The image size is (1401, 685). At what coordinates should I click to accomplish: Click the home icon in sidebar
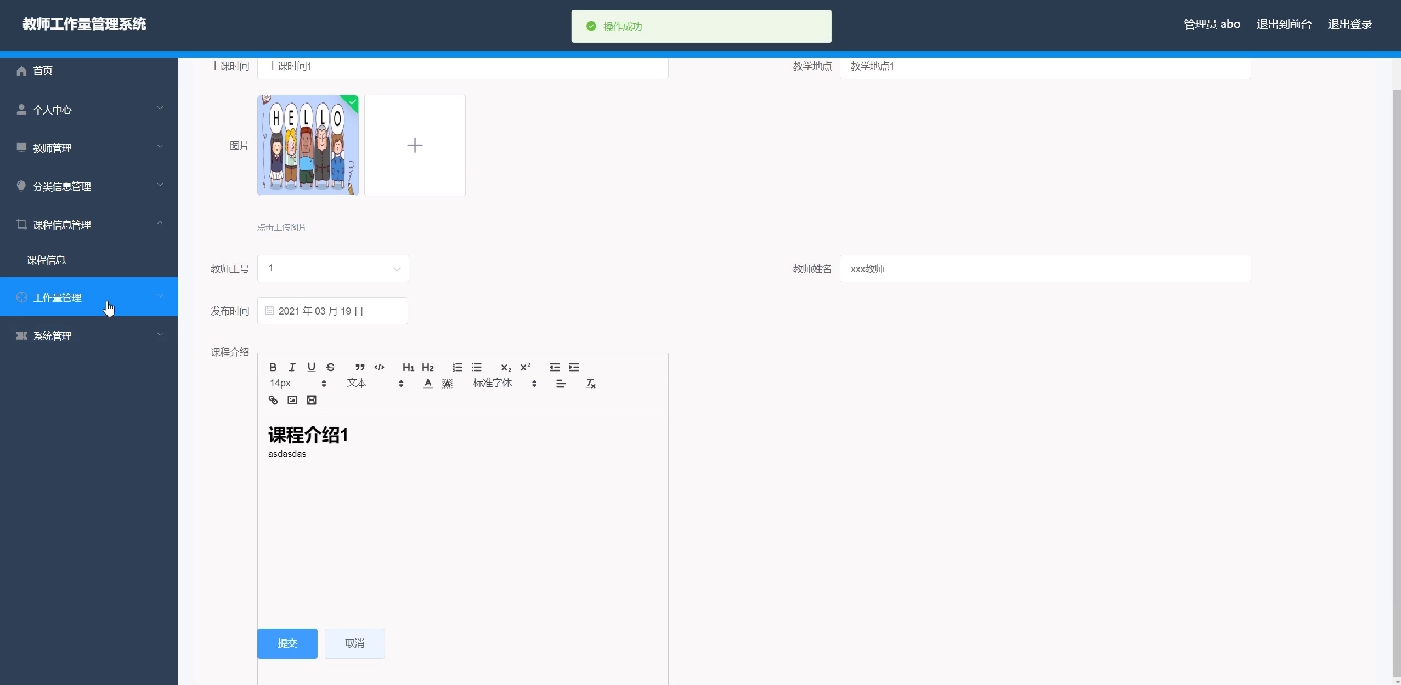[21, 71]
